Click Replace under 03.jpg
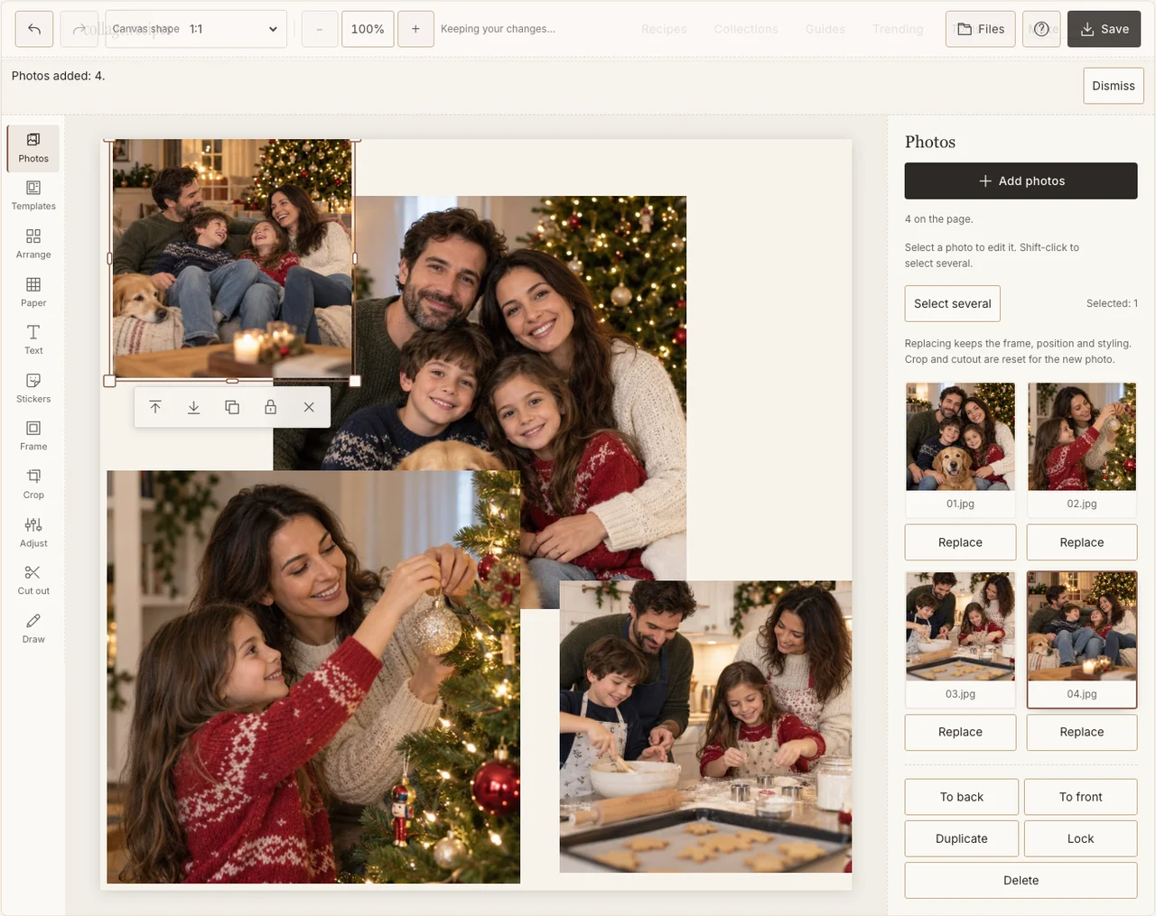This screenshot has height=916, width=1156. (961, 732)
